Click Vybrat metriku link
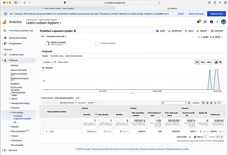Viewport: 228px width, 155px height. 63,62
